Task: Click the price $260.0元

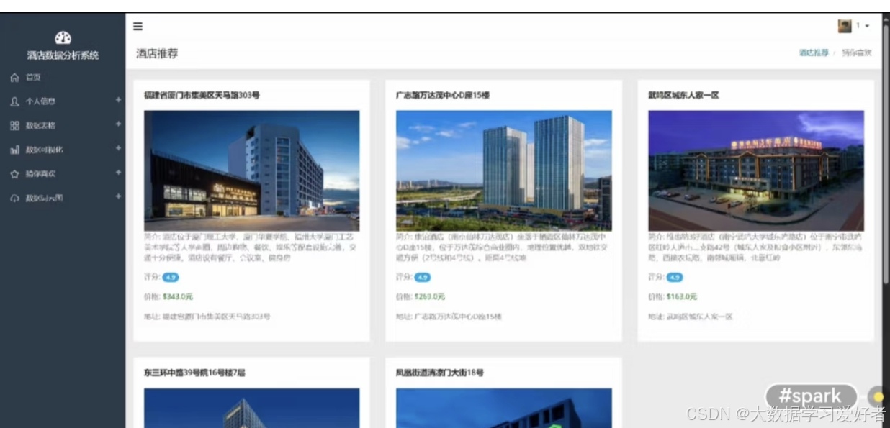Action: click(429, 296)
